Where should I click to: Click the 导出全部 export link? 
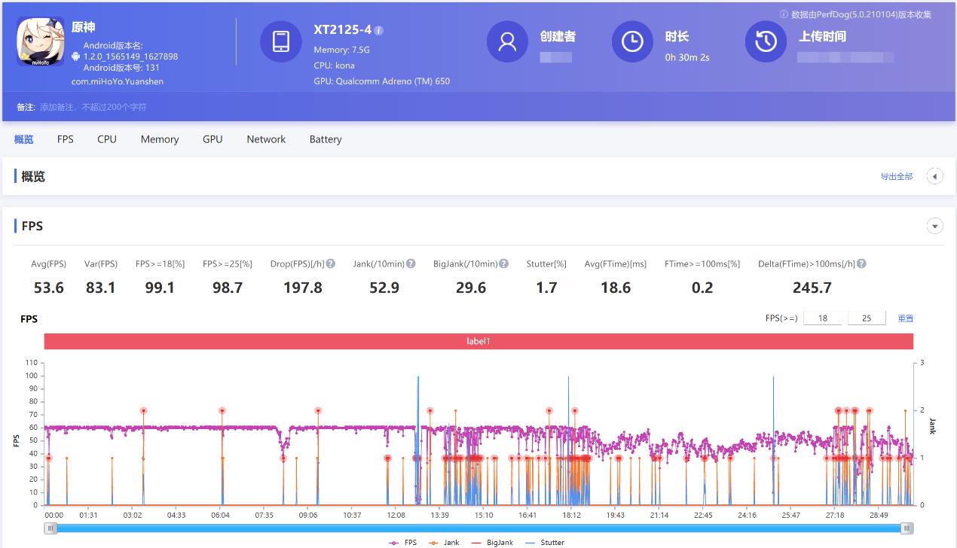click(x=896, y=175)
